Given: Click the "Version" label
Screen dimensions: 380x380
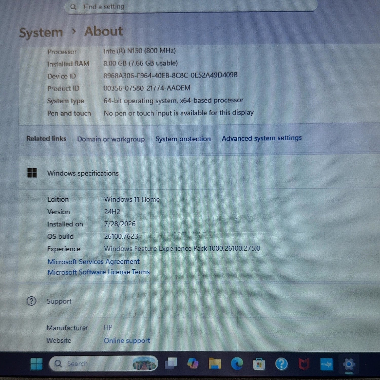Looking at the screenshot, I should point(59,212).
